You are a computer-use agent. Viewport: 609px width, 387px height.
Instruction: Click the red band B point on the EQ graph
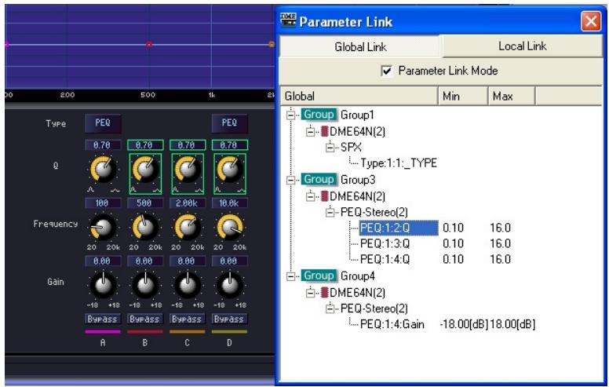(149, 44)
